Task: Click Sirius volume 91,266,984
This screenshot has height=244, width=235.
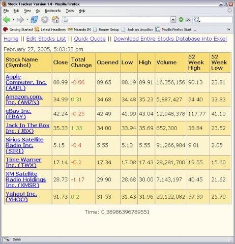Action: coord(170,145)
